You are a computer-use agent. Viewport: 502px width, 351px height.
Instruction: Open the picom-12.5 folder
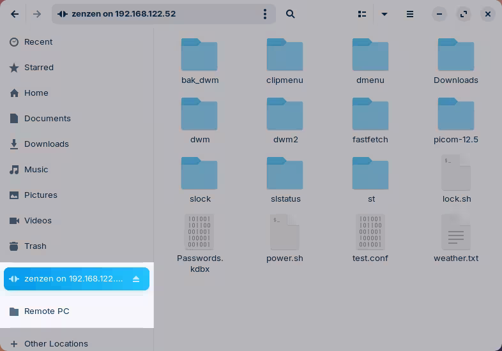click(x=456, y=114)
